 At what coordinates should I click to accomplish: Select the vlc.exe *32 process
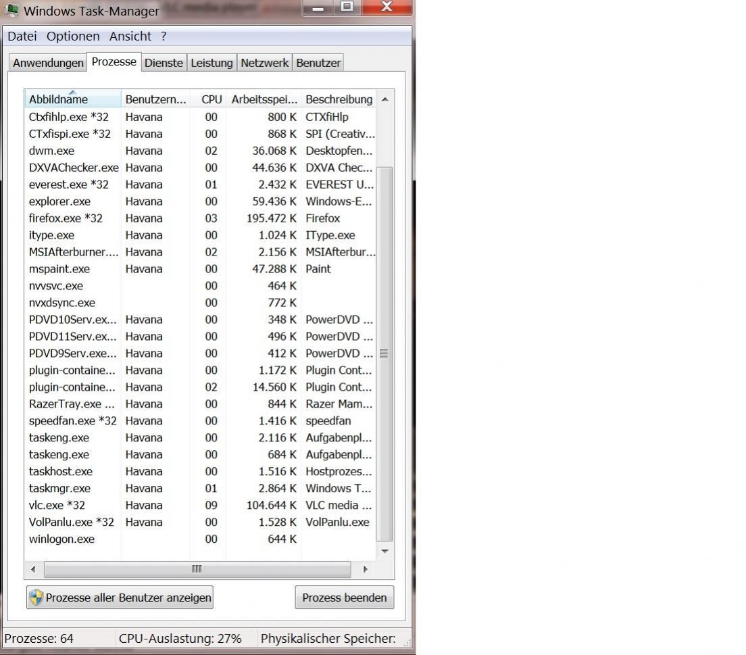[x=200, y=506]
